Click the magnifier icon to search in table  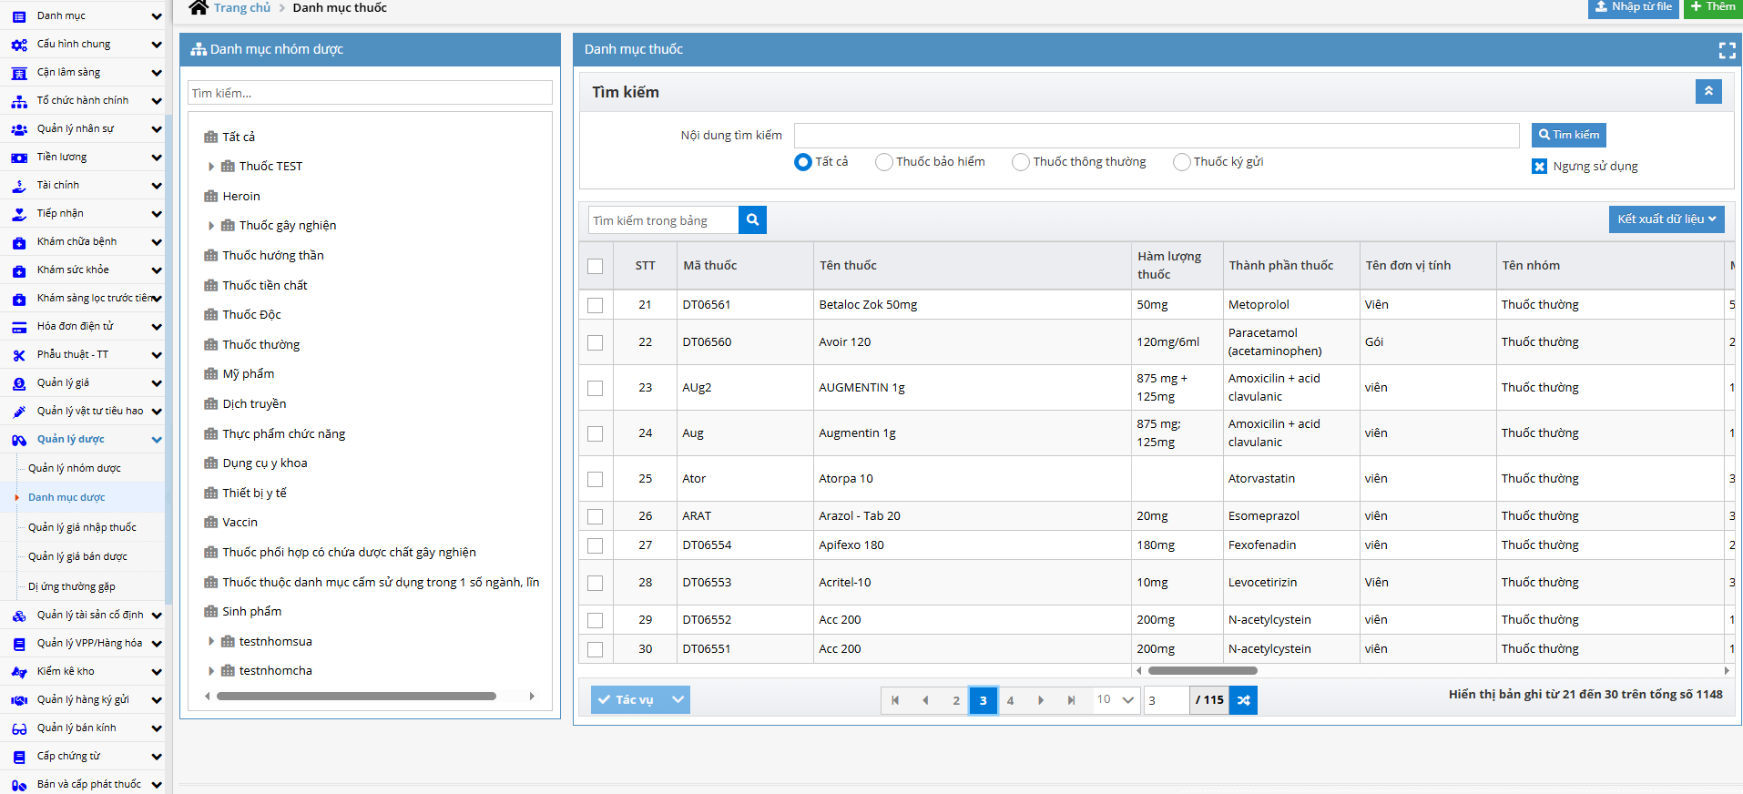point(752,219)
